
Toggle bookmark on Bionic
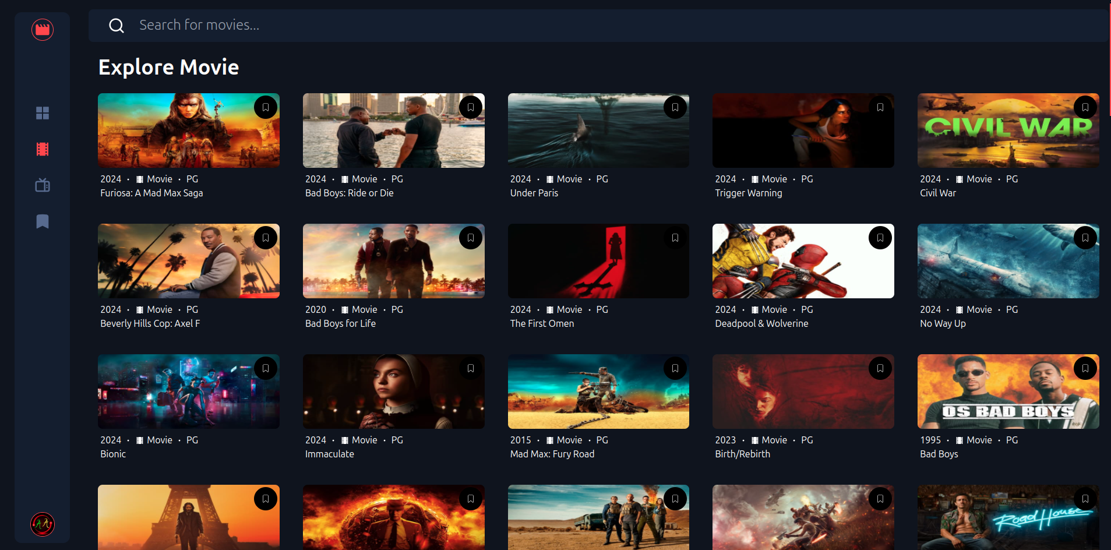[266, 368]
